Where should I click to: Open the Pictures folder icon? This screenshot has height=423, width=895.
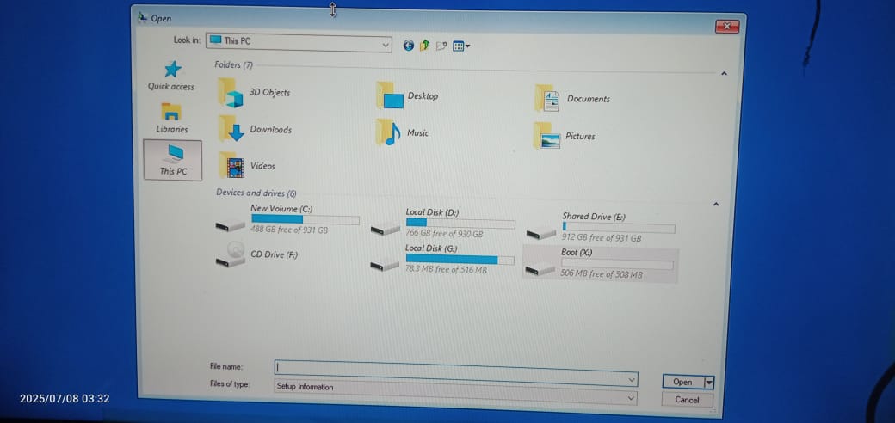coord(546,136)
